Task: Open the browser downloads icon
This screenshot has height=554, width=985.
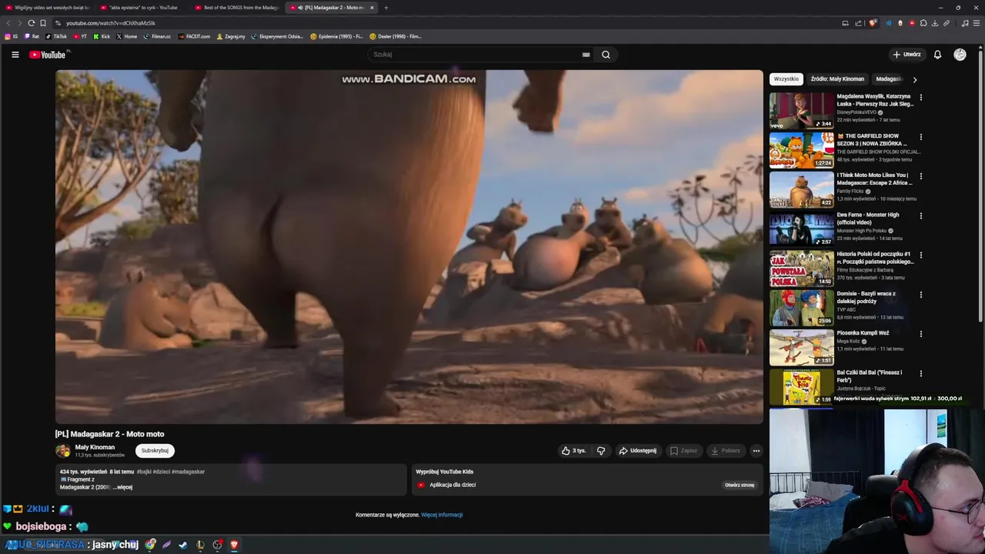Action: [x=935, y=23]
